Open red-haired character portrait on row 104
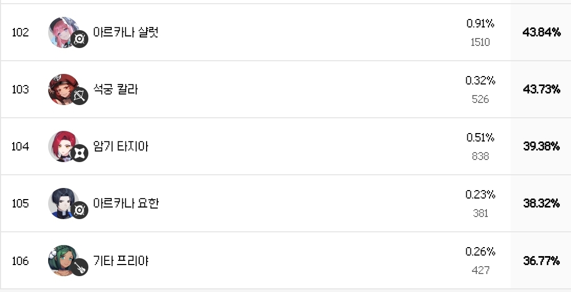Image resolution: width=571 pixels, height=292 pixels. [64, 146]
